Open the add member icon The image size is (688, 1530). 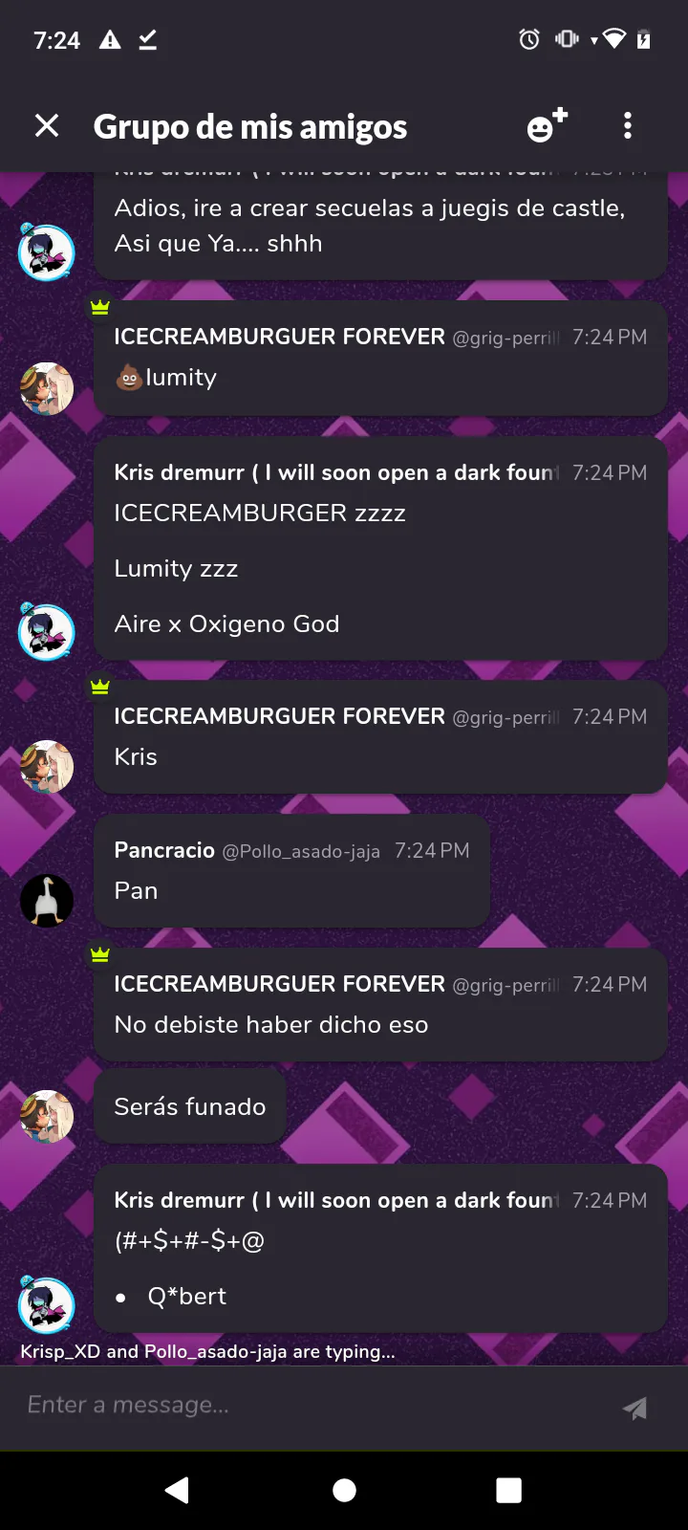548,125
